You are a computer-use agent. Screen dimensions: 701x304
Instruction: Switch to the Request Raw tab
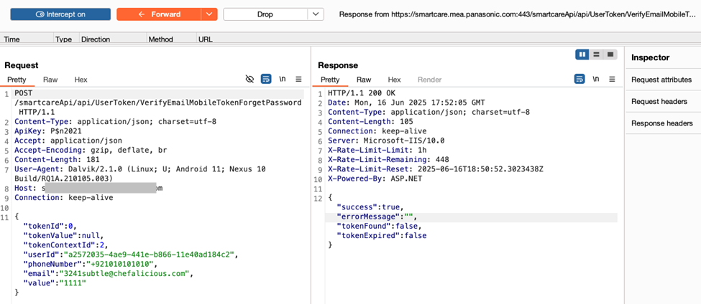(x=50, y=80)
